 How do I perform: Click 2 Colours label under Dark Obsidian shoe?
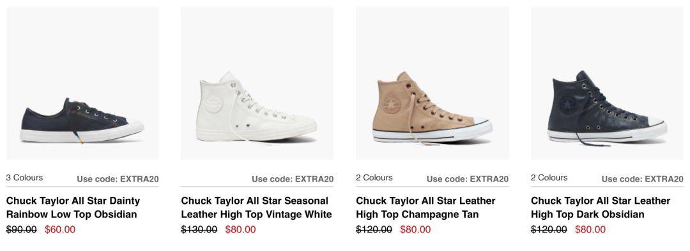pyautogui.click(x=549, y=178)
